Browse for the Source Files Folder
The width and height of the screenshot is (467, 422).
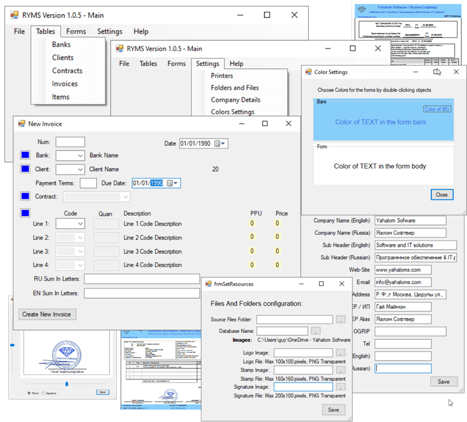point(340,319)
